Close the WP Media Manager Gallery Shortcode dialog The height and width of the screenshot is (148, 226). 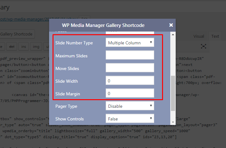point(171,25)
